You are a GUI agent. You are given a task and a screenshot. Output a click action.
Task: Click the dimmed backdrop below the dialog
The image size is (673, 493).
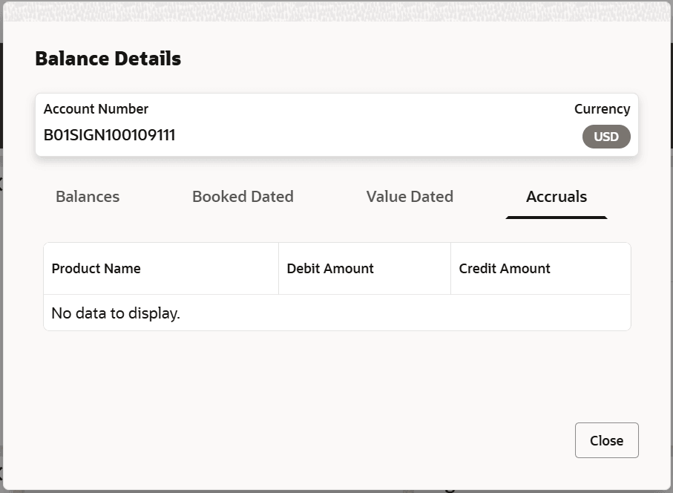pyautogui.click(x=334, y=491)
